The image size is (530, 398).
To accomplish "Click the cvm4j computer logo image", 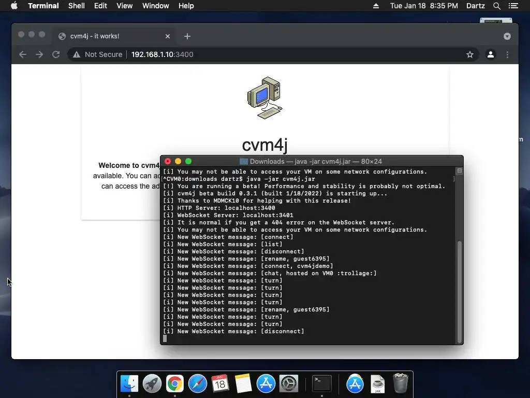I will (x=264, y=98).
